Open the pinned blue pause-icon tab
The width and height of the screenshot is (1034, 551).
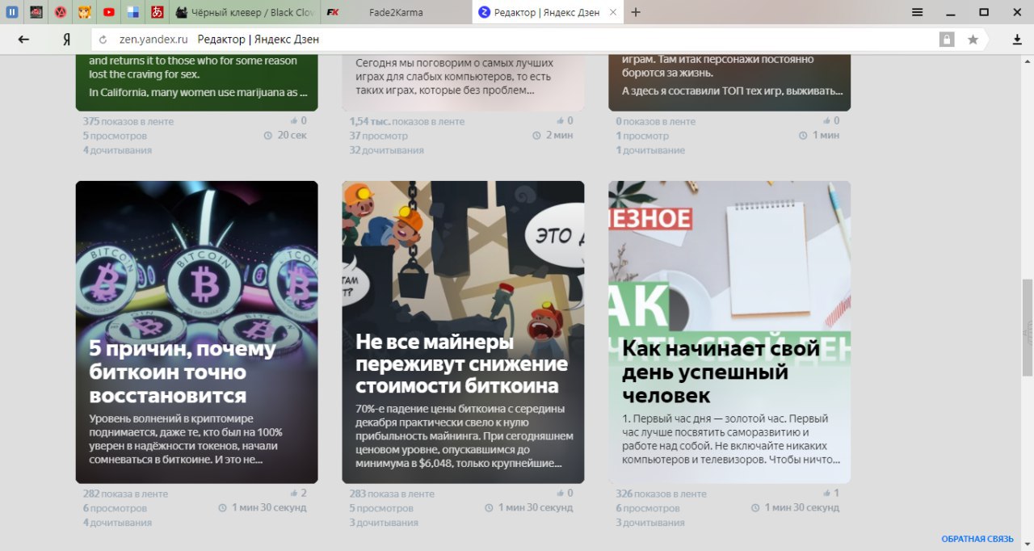(12, 12)
